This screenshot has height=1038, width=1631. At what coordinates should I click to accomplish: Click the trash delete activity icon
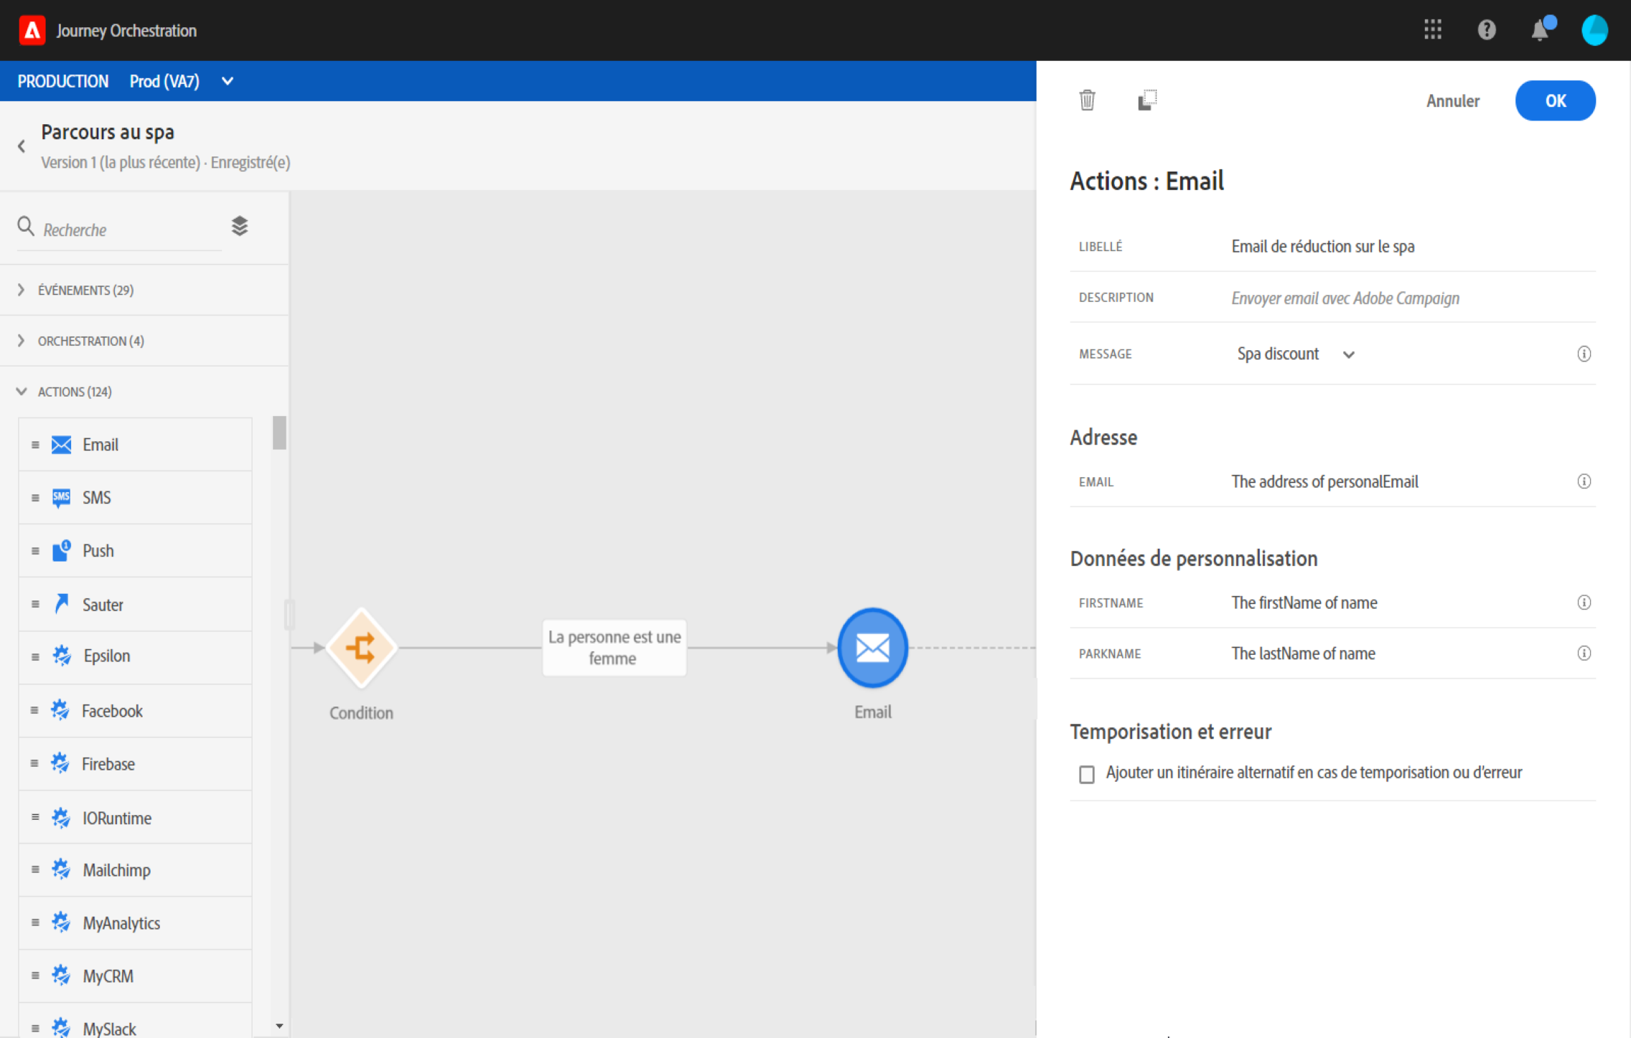point(1087,100)
